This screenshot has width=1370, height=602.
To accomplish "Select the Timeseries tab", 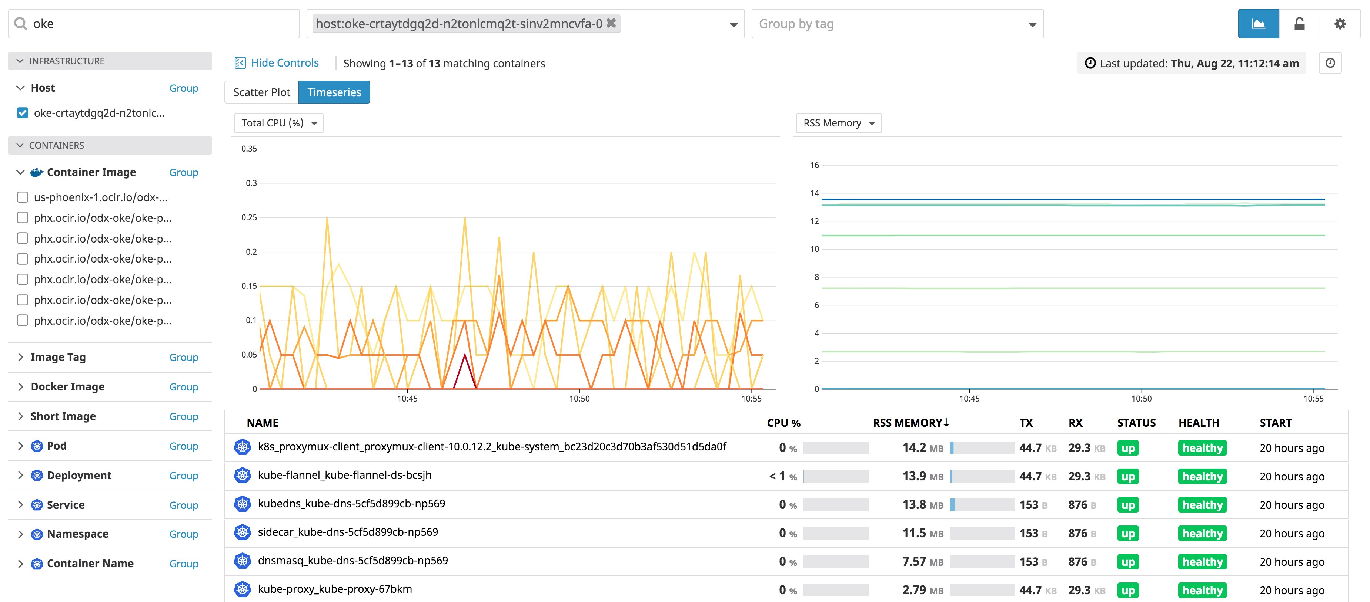I will pyautogui.click(x=334, y=92).
